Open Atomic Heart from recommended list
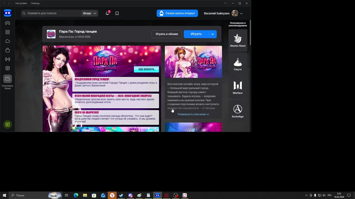 click(238, 40)
